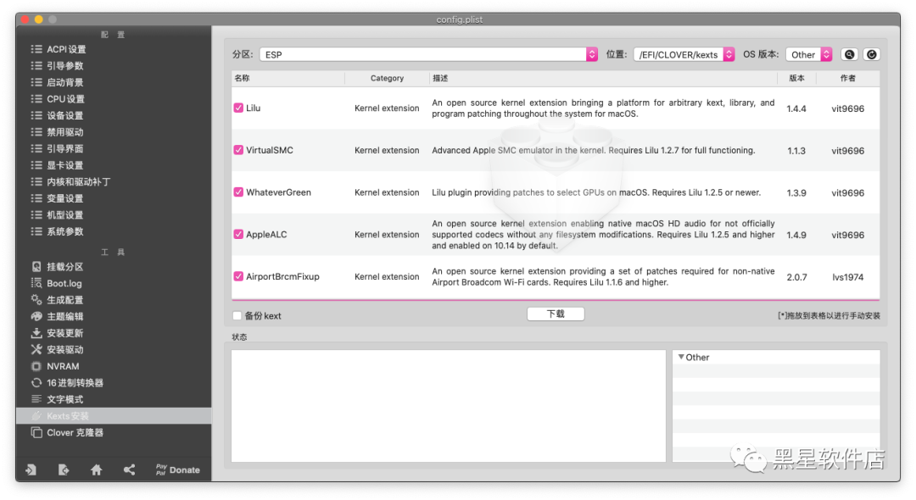This screenshot has width=916, height=500.
Task: Click the Boot.log icon in sidebar
Action: [x=36, y=283]
